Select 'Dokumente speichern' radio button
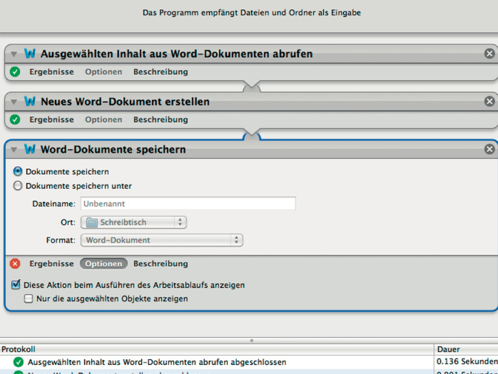Viewport: 498px width, 374px height. coord(18,172)
